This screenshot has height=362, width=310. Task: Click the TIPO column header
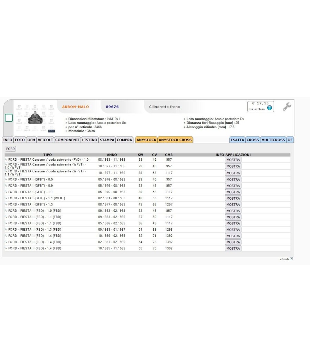tap(48, 155)
